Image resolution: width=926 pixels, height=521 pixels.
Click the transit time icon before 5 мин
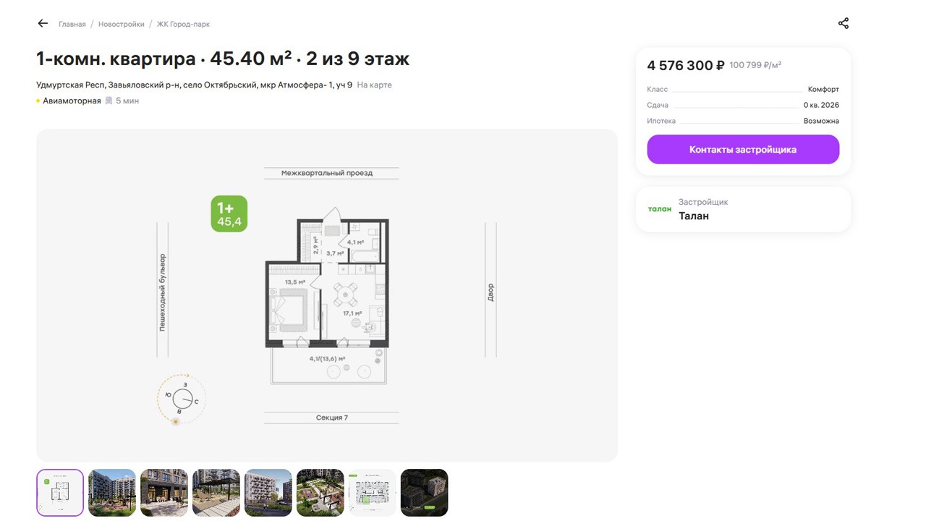click(109, 101)
